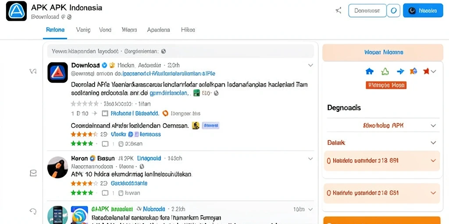Screen dimensions: 449x224
Task: Click the share icon beside Dononose button
Action: click(x=339, y=11)
